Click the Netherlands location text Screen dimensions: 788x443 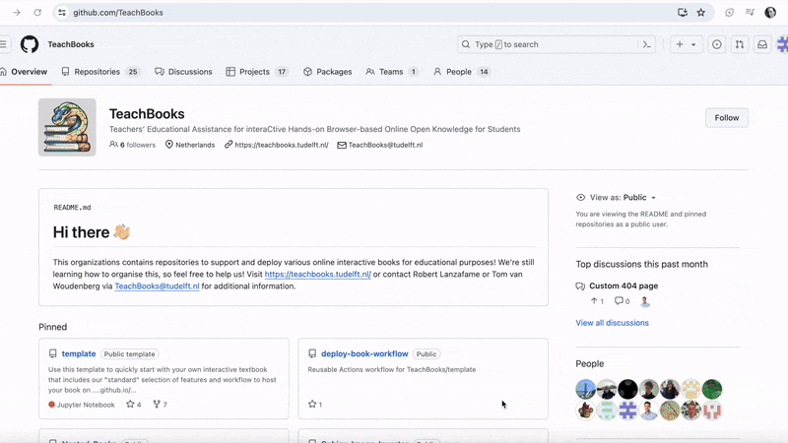tap(195, 145)
